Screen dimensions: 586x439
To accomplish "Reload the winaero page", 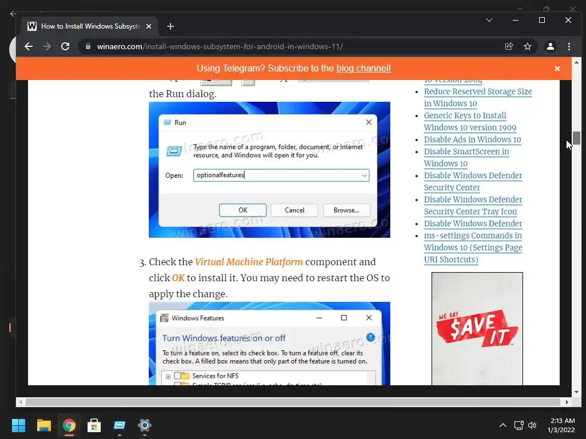I will coord(65,46).
